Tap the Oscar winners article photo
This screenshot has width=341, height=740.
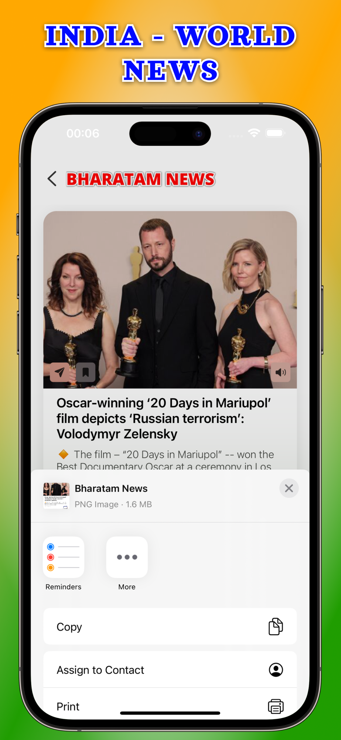pos(170,300)
